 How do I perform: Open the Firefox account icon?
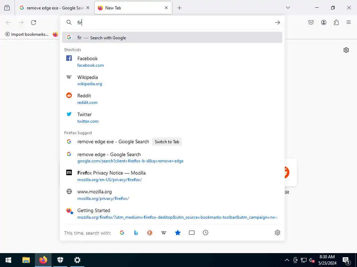(x=324, y=22)
